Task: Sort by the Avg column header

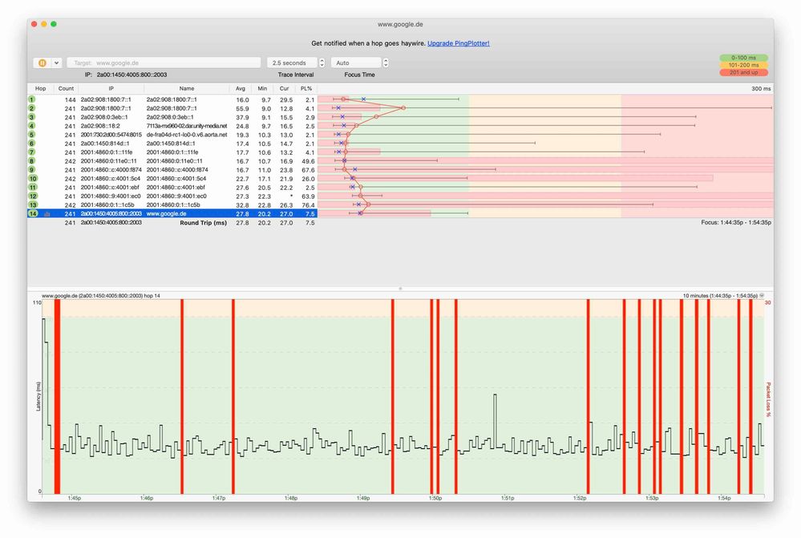Action: 240,88
